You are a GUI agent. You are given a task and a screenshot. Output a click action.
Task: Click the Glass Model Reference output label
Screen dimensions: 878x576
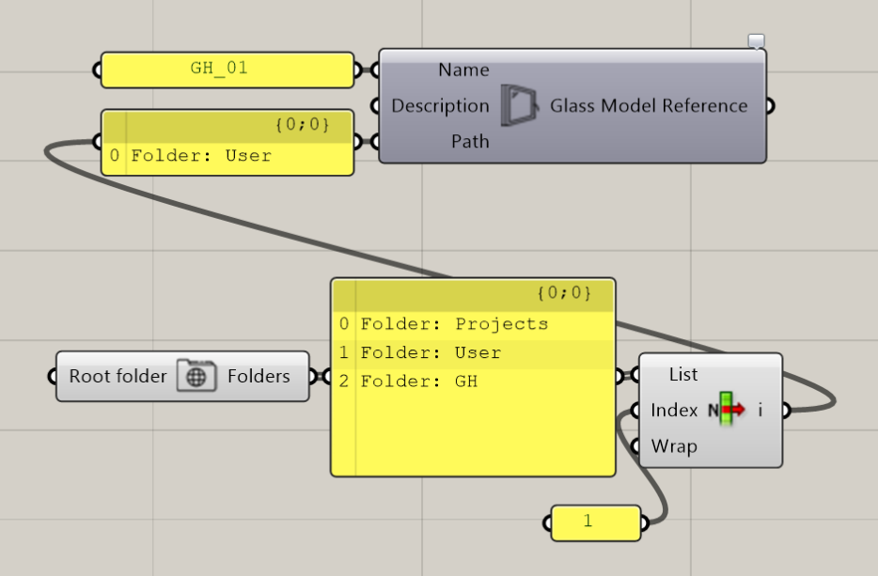pyautogui.click(x=649, y=106)
